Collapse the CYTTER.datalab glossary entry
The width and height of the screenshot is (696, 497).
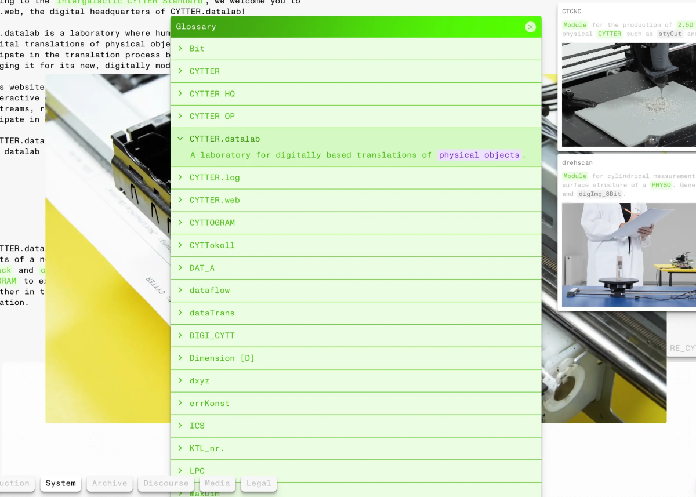(356, 139)
